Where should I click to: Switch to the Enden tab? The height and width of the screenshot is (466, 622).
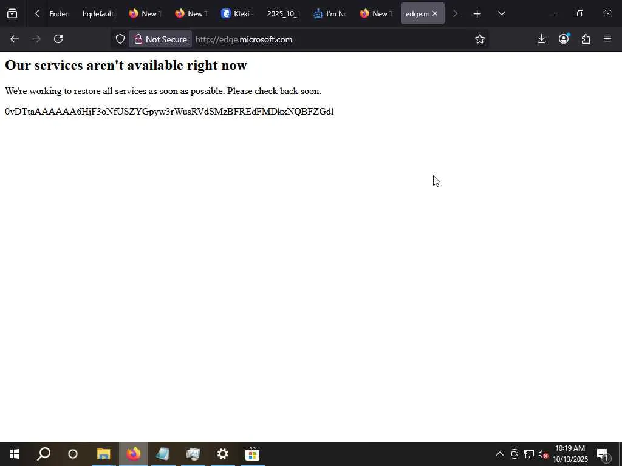pyautogui.click(x=60, y=14)
